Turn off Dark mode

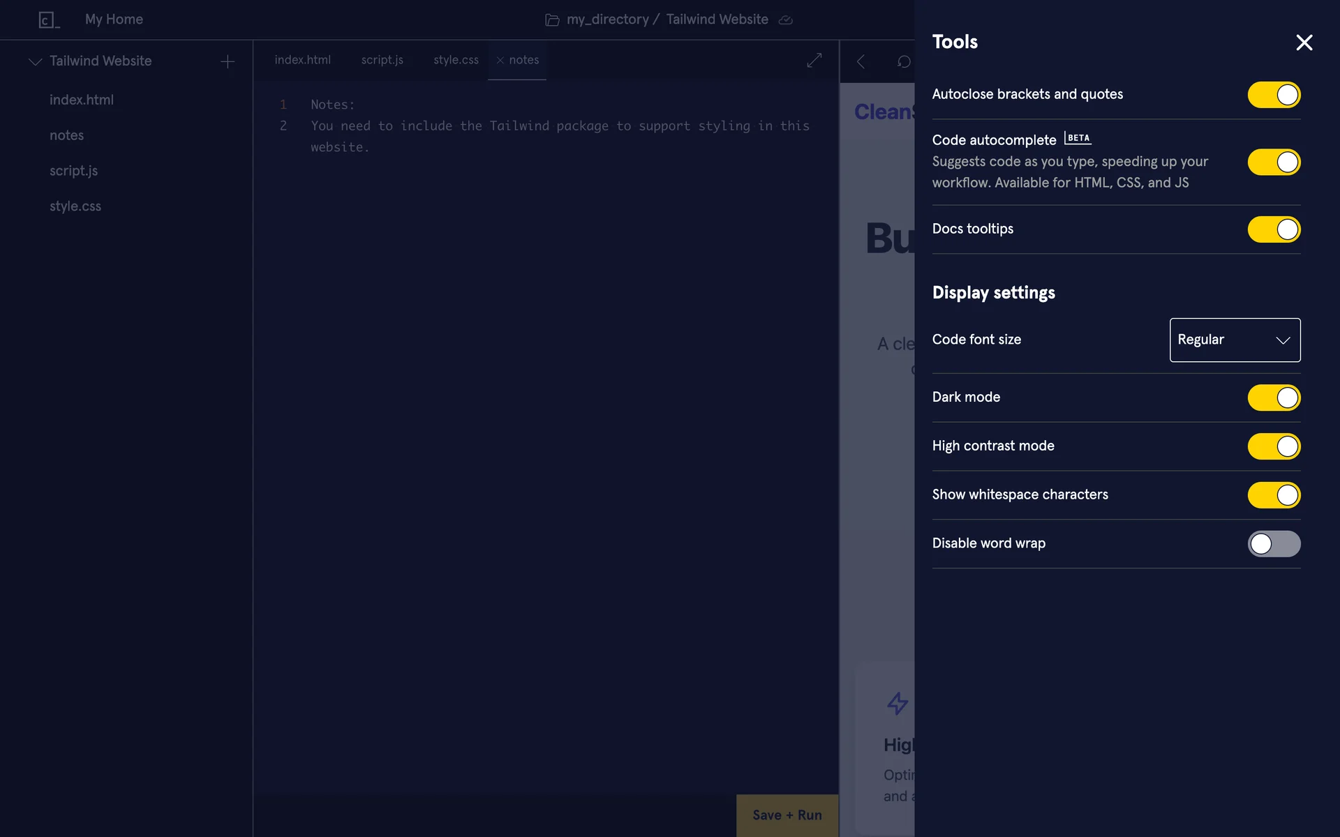[1274, 398]
